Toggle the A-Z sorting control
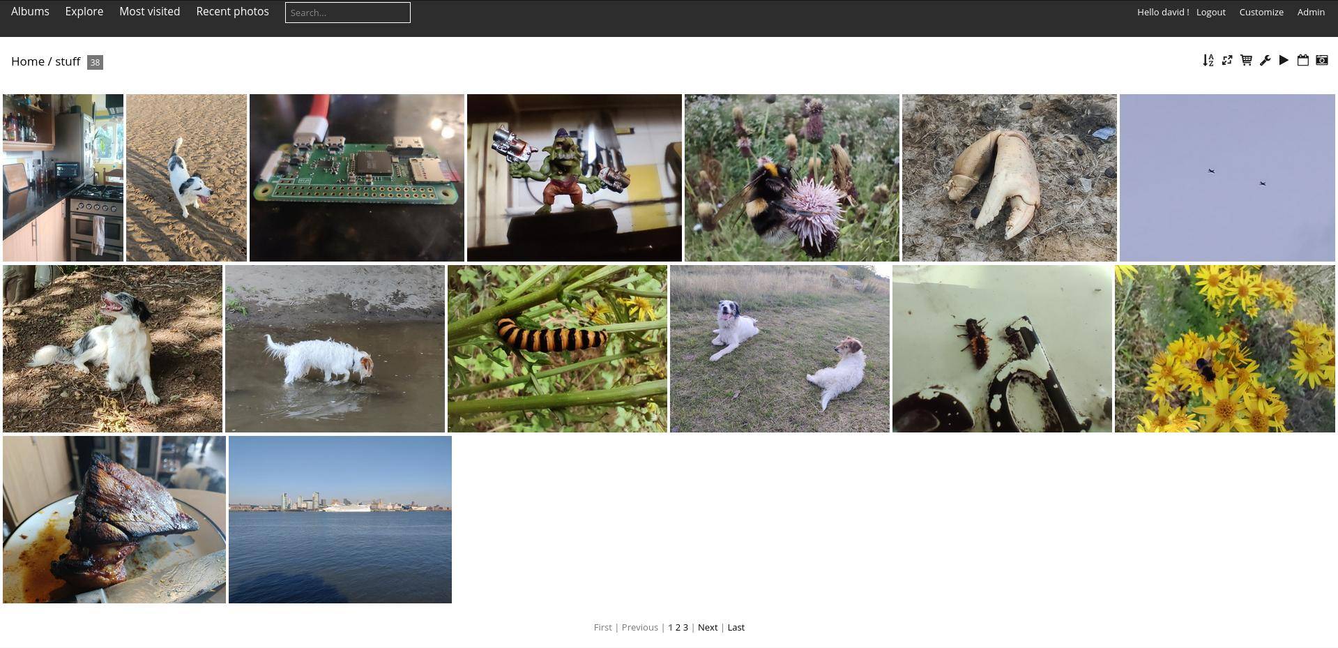Viewport: 1338px width, 648px height. (x=1208, y=61)
